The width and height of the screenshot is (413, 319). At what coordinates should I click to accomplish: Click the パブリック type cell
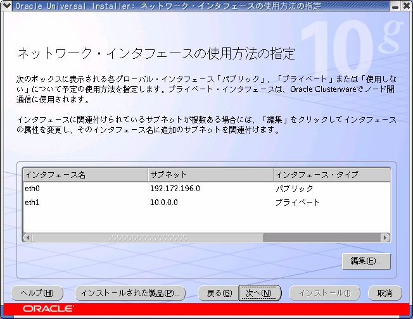click(x=294, y=189)
